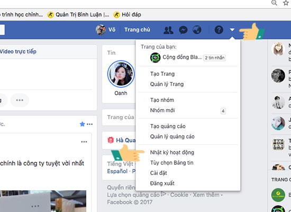Viewport: 291px width, 212px height.
Task: Open the Messenger chat icon
Action: click(x=183, y=30)
